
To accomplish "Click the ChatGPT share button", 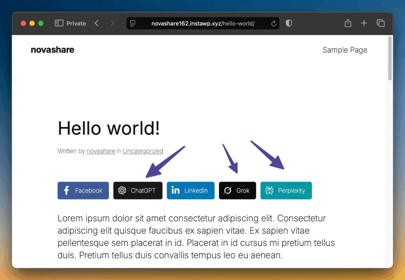I will pyautogui.click(x=138, y=191).
